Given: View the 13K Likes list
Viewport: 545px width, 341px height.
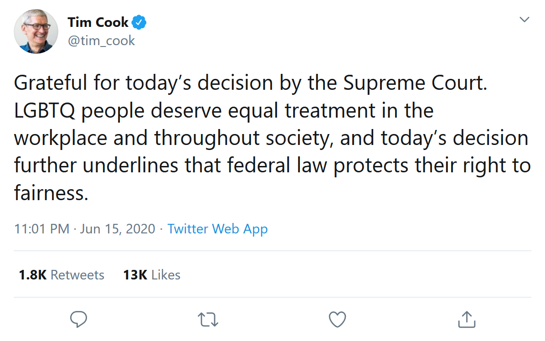Looking at the screenshot, I should 152,275.
